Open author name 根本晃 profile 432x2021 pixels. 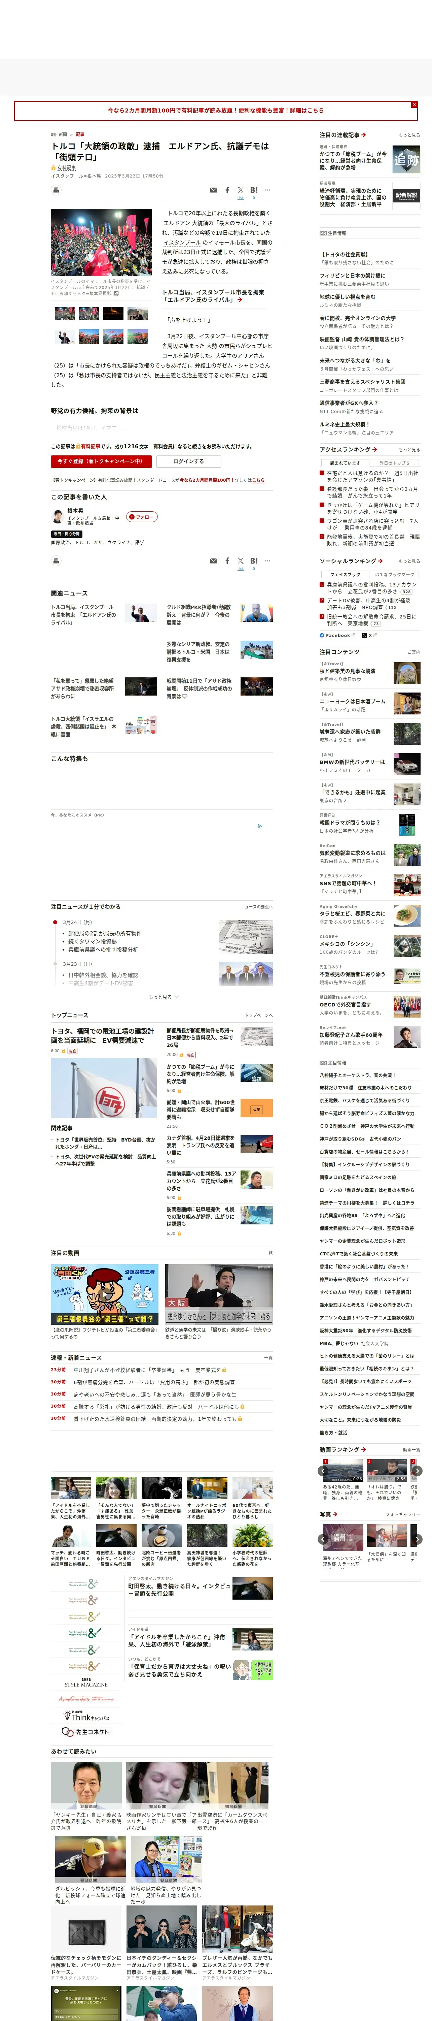(x=75, y=511)
